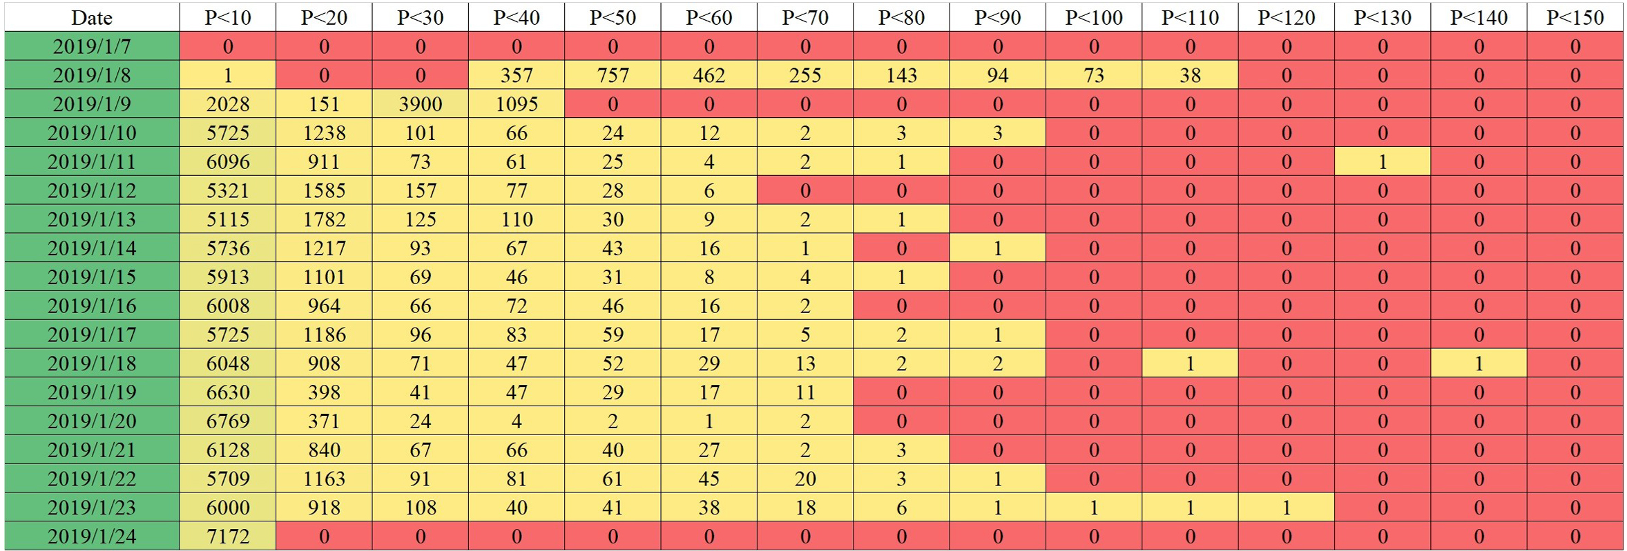Select the Date column header
This screenshot has height=551, width=1627.
[92, 17]
